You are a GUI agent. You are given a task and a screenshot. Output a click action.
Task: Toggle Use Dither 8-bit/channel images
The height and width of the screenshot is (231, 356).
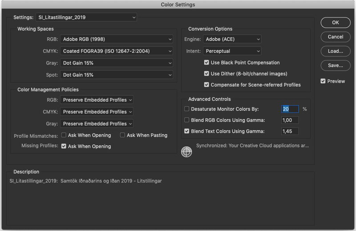[x=206, y=73]
